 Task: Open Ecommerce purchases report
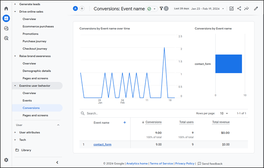(38, 26)
